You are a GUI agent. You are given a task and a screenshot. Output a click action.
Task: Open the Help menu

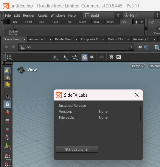(x=72, y=16)
